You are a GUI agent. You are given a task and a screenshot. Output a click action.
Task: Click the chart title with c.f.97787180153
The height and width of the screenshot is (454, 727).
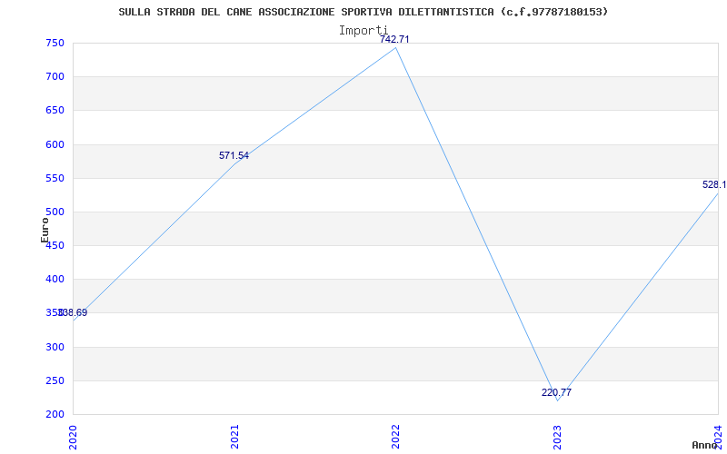click(363, 12)
